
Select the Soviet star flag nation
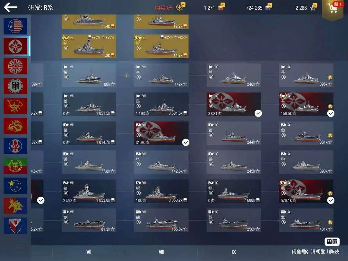[15, 106]
